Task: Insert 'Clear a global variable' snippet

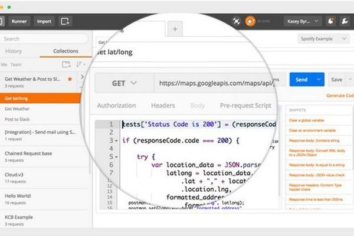Action: coord(308,120)
